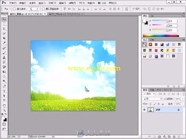Open status bar info arrow
The width and height of the screenshot is (186, 139).
click(x=53, y=137)
